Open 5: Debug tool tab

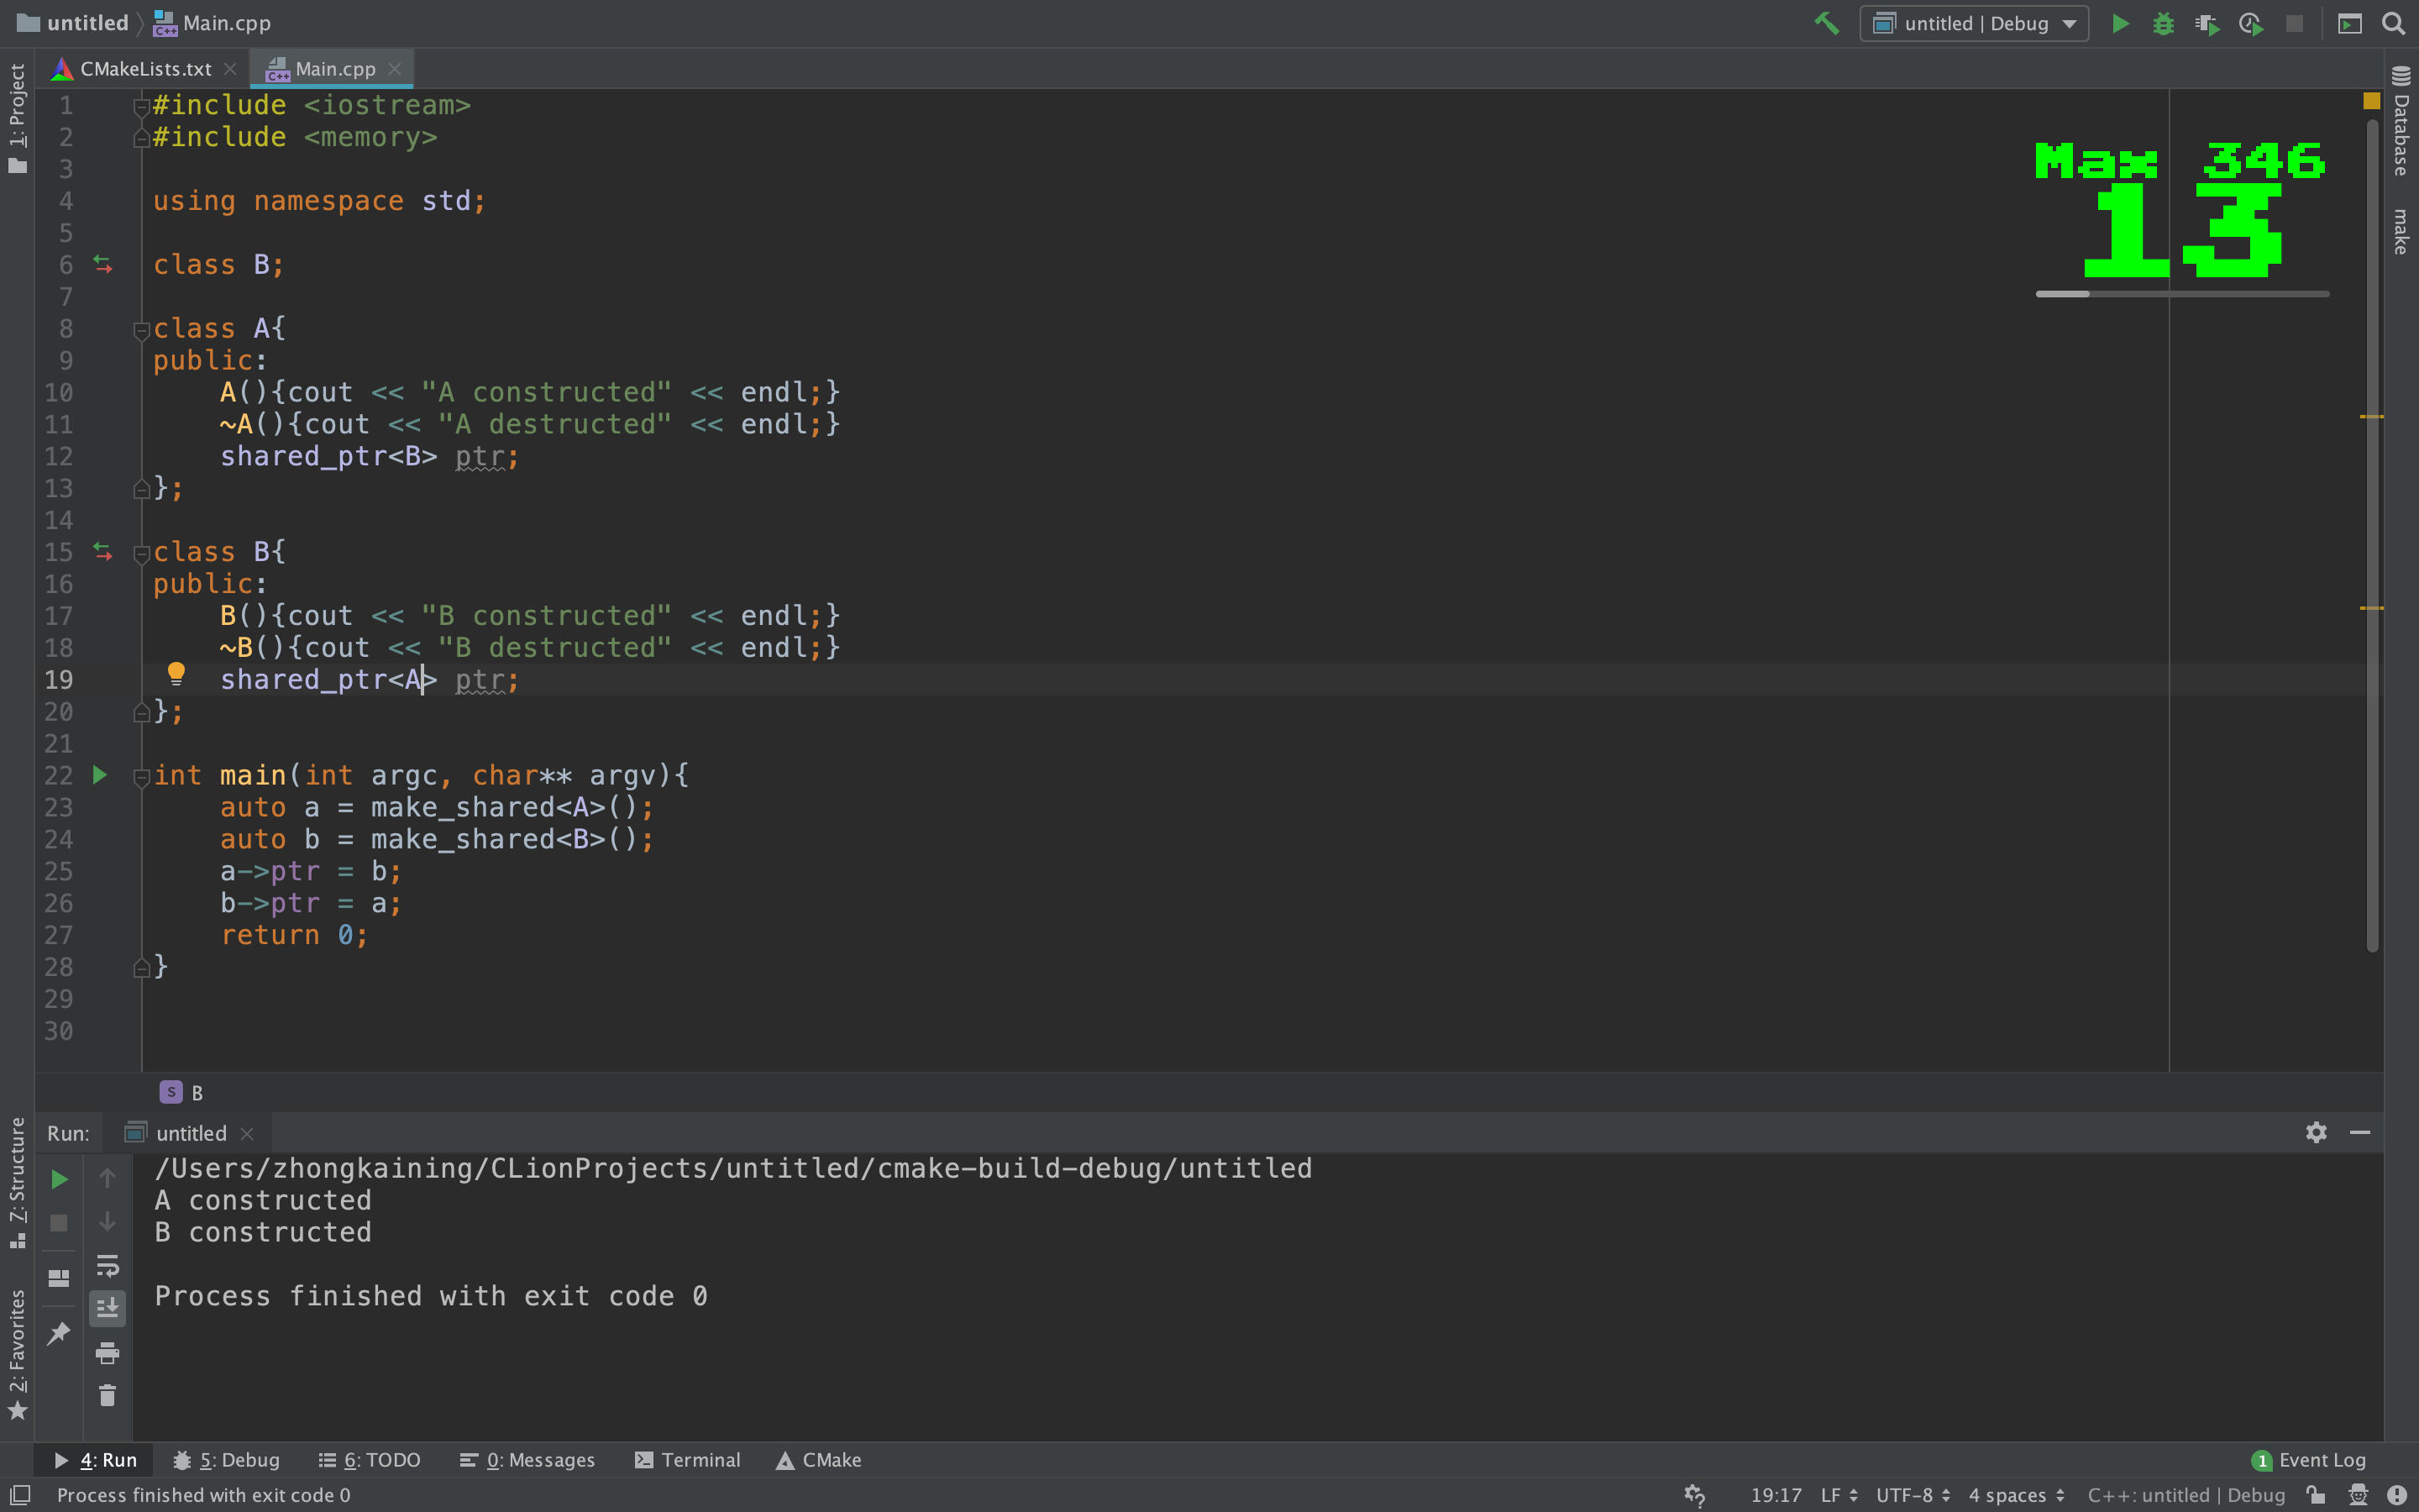point(227,1460)
